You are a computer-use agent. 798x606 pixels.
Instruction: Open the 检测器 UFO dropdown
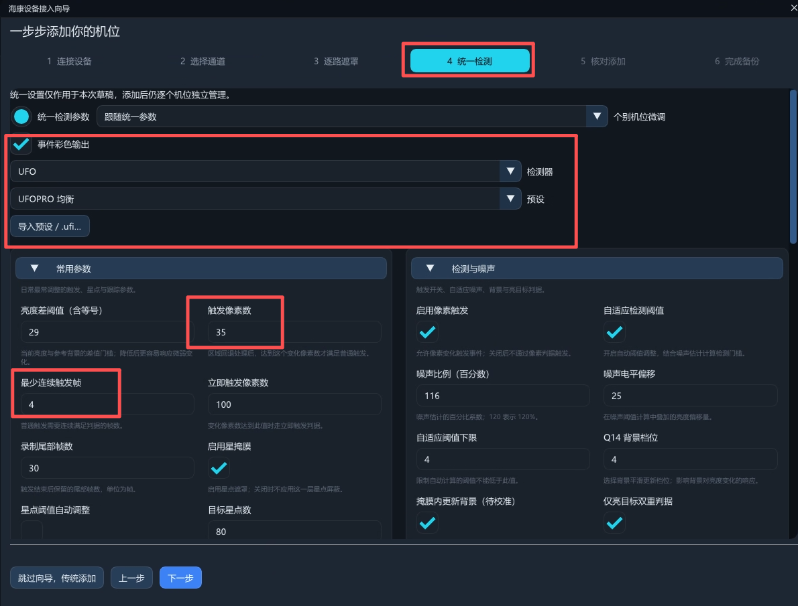pos(266,171)
